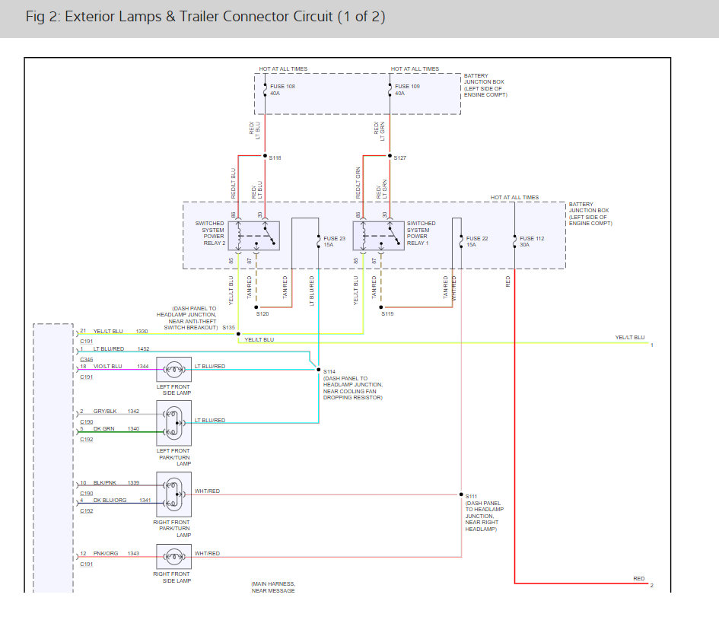
Task: Click the lower 'BATTERY JUNCTION BOX' label near Fuse 112
Action: pos(590,214)
